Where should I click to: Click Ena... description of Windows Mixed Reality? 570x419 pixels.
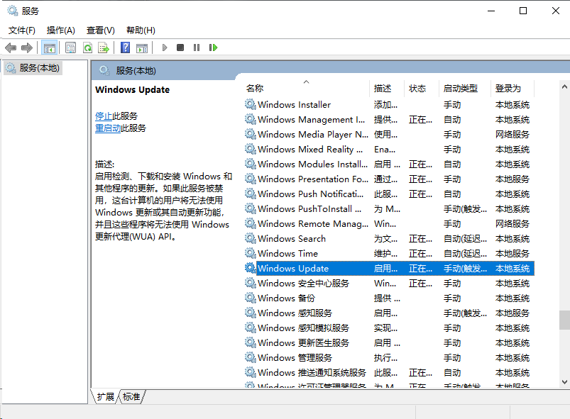point(385,149)
